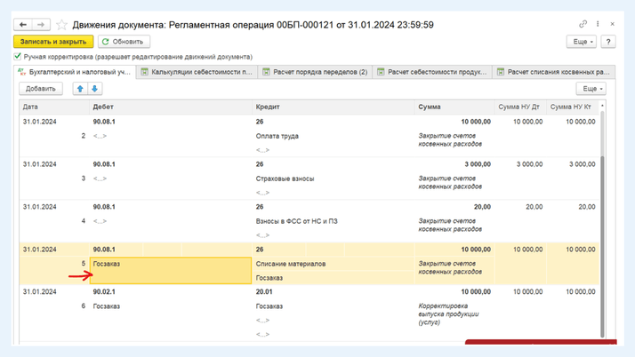Select credit cell Списание материалов
The image size is (635, 357).
point(290,264)
